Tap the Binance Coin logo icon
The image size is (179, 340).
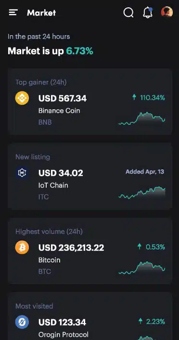click(22, 98)
